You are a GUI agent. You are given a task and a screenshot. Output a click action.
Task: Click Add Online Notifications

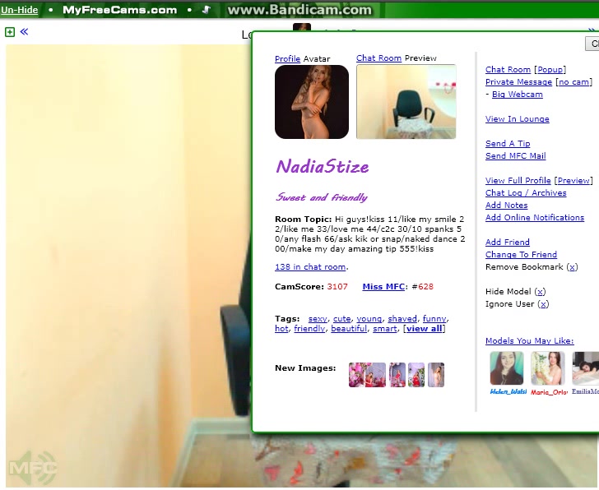point(535,218)
